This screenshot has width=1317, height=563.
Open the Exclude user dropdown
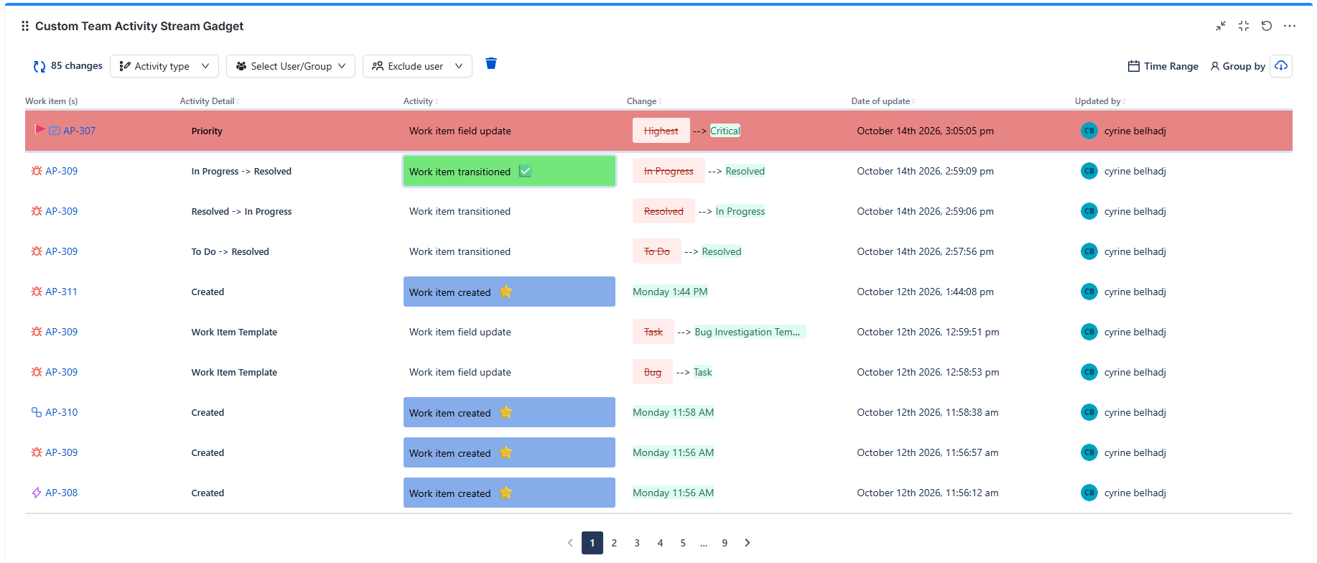click(x=417, y=66)
